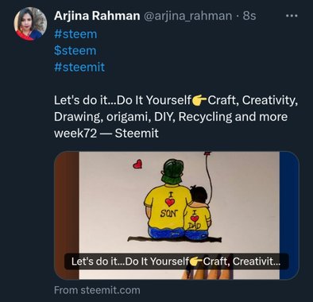Open Arjina Rahman's profile picture
Image resolution: width=313 pixels, height=302 pixels.
pyautogui.click(x=30, y=24)
